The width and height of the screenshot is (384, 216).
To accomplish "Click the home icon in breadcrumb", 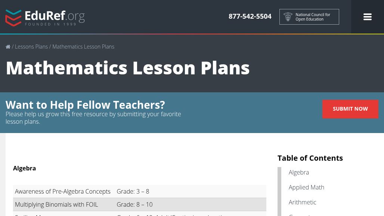I will click(x=8, y=47).
